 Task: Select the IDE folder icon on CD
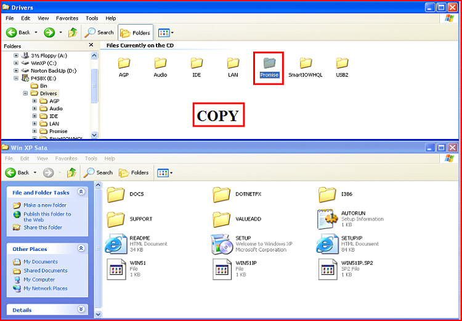(197, 63)
